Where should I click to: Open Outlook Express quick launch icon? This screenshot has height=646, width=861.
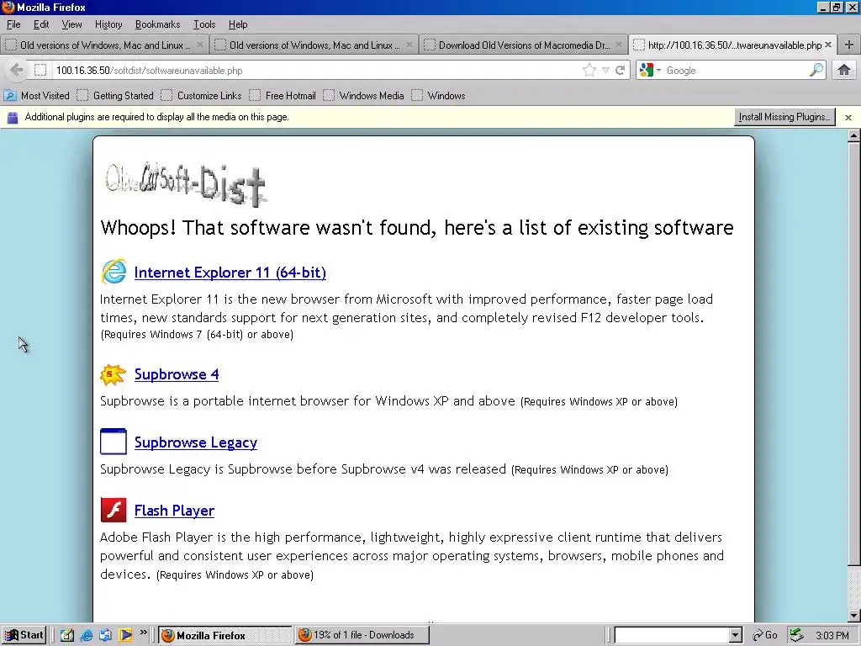(105, 636)
